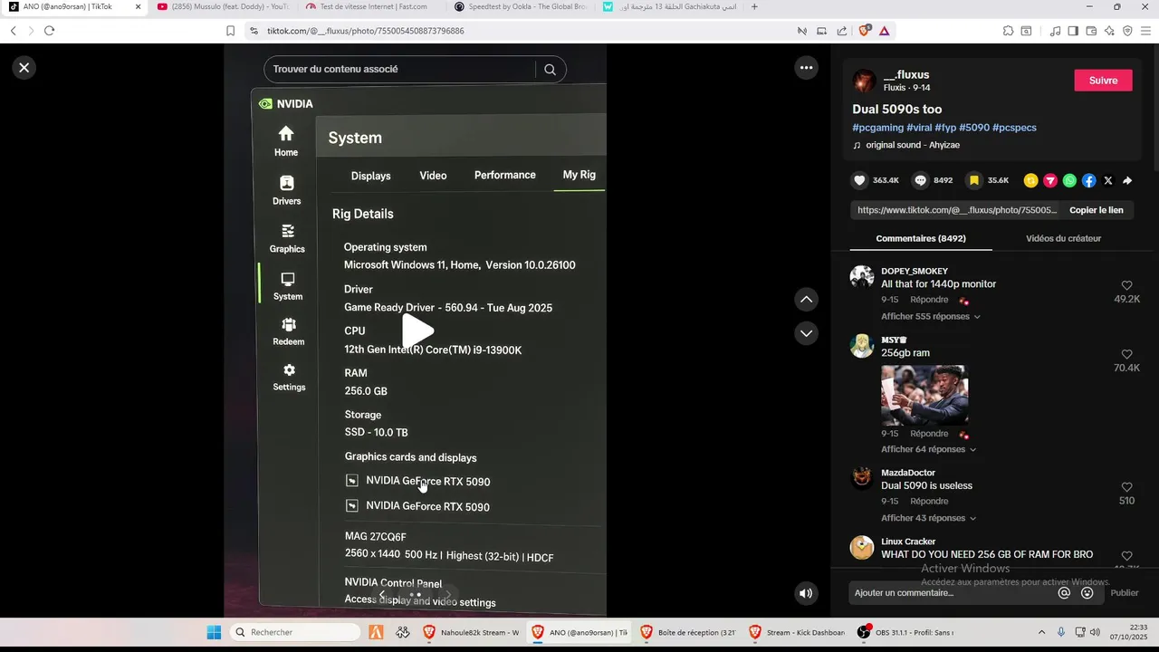Click the @ mention icon
Viewport: 1159px width, 652px height.
coord(1064,593)
